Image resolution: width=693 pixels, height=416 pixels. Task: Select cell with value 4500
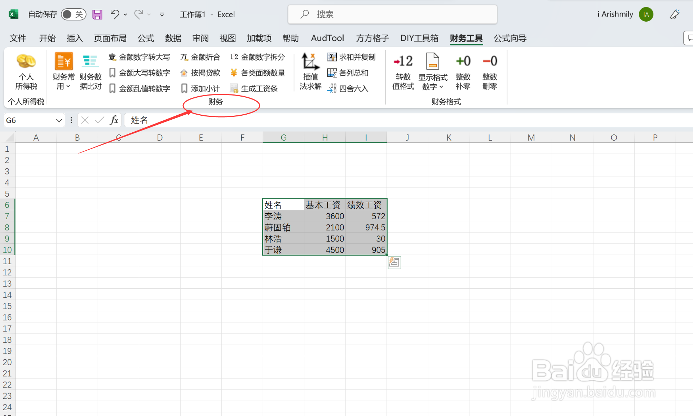(x=325, y=249)
